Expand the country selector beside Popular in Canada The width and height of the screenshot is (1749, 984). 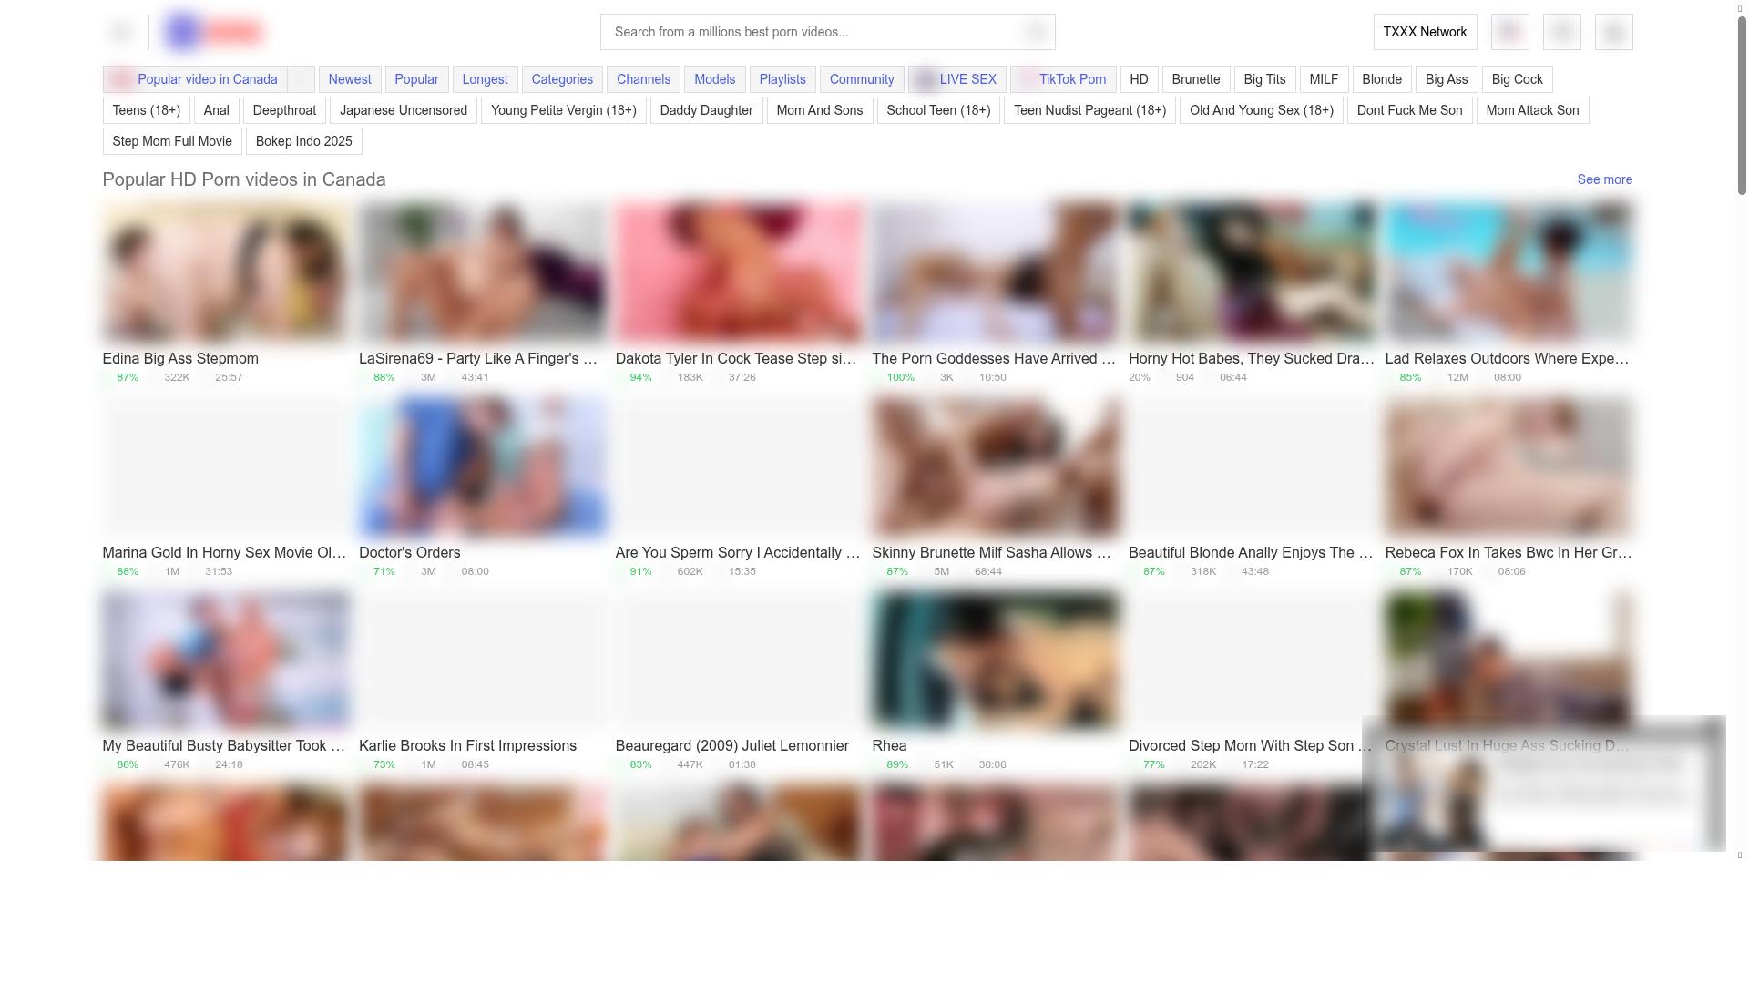(302, 79)
